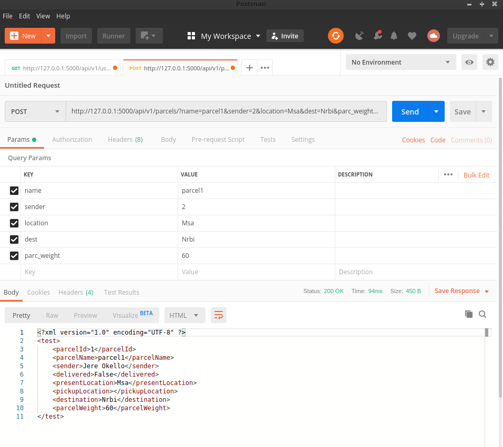Add a new request tab with plus
The height and width of the screenshot is (447, 503).
pos(249,68)
